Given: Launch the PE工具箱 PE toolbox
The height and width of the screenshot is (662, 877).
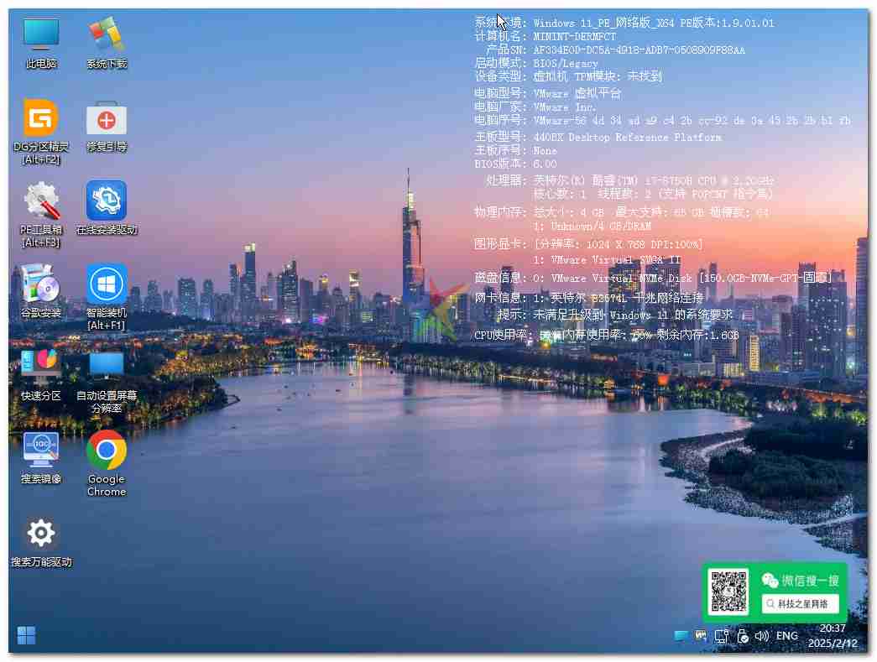Looking at the screenshot, I should coord(39,201).
